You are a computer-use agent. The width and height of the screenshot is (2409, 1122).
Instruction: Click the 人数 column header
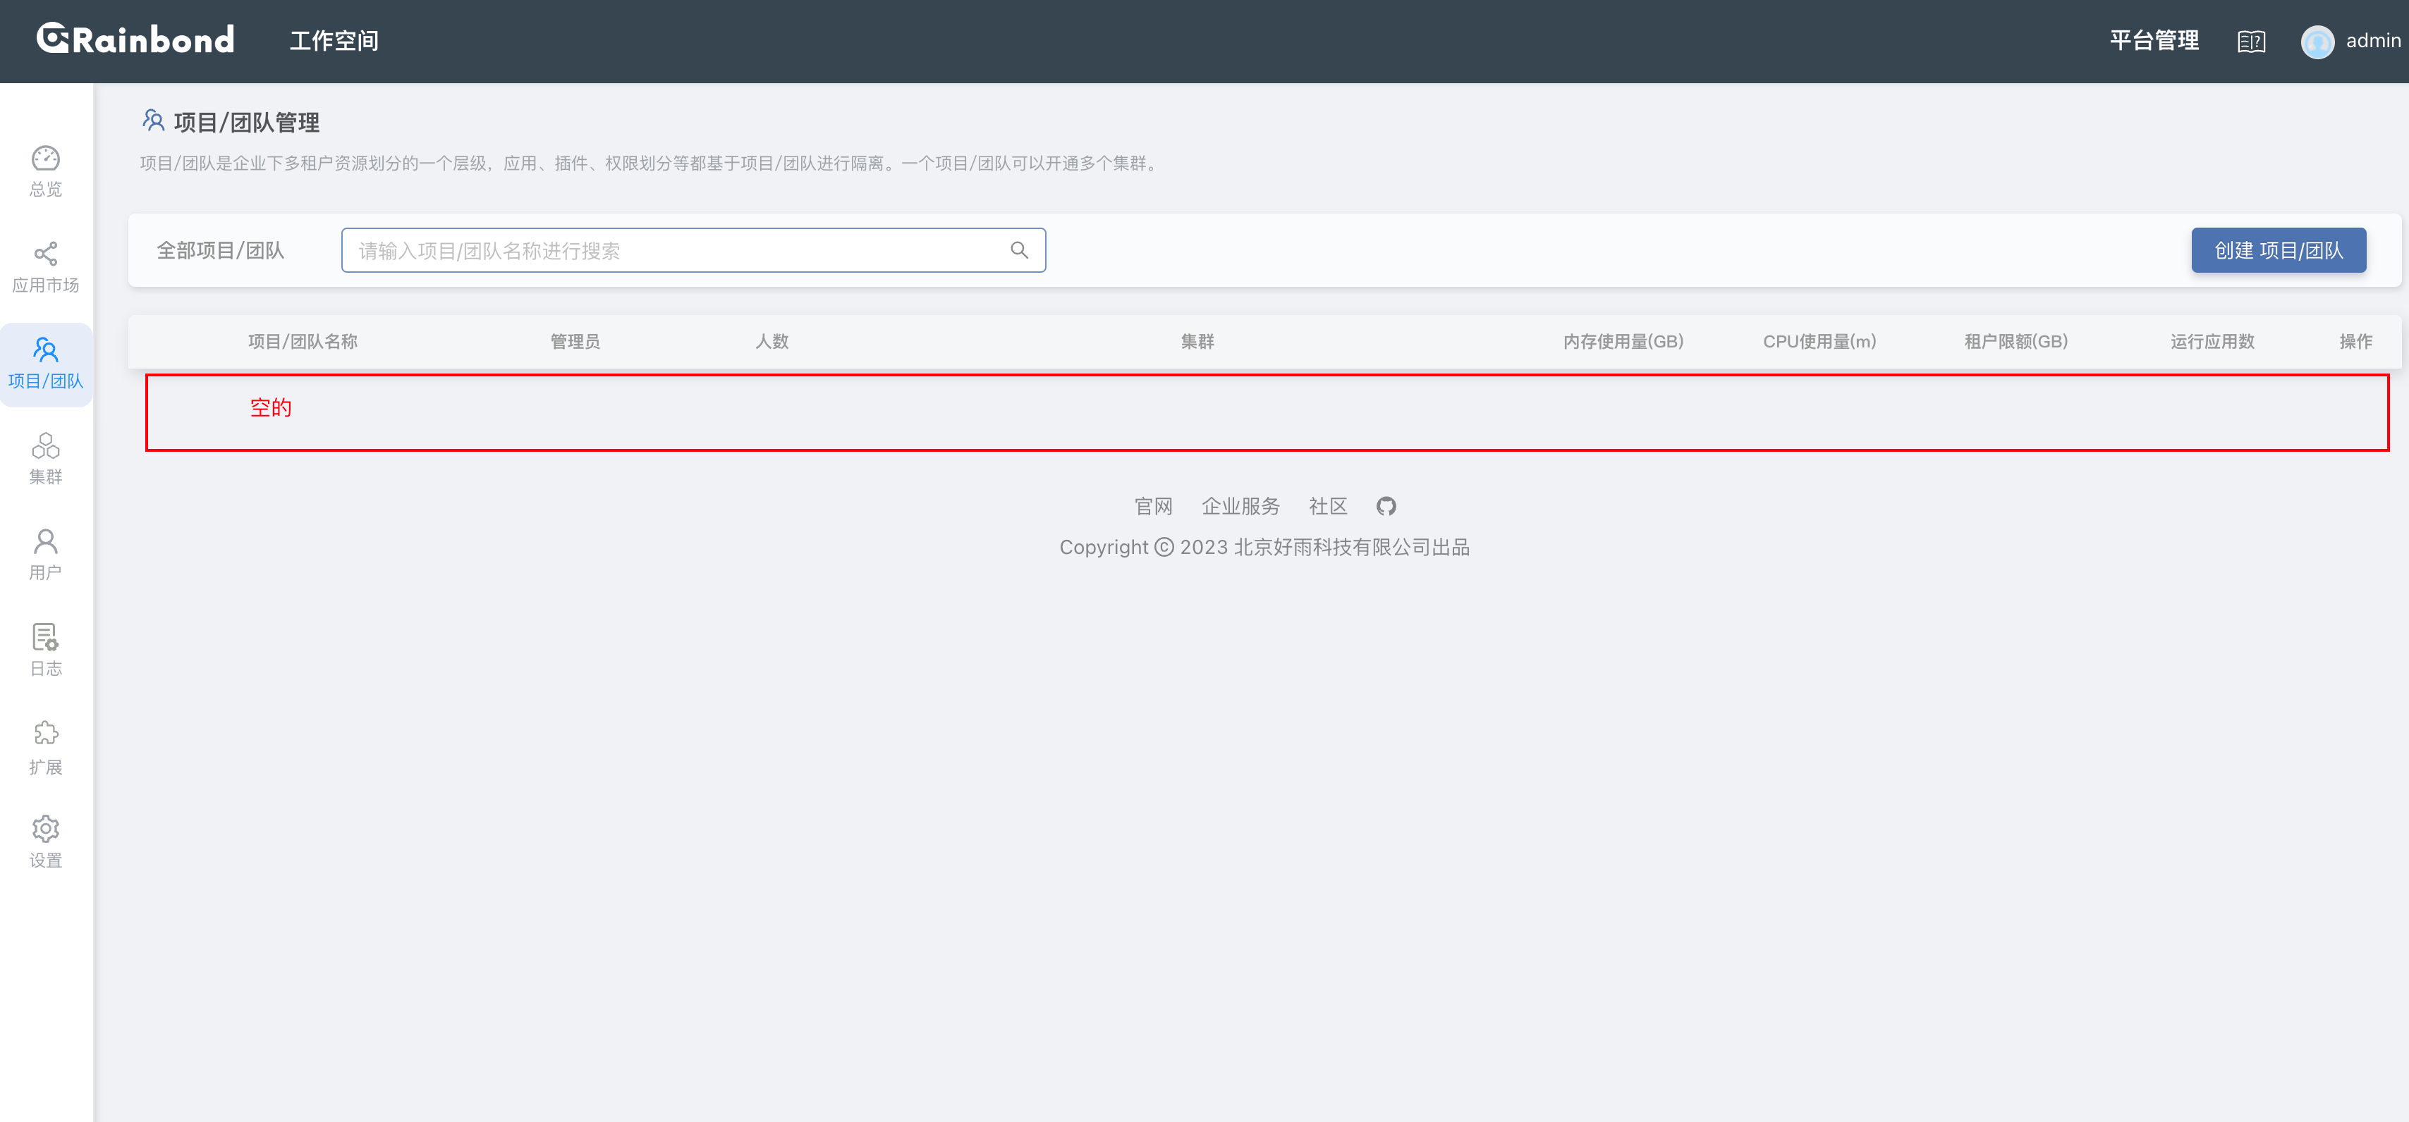[x=772, y=342]
